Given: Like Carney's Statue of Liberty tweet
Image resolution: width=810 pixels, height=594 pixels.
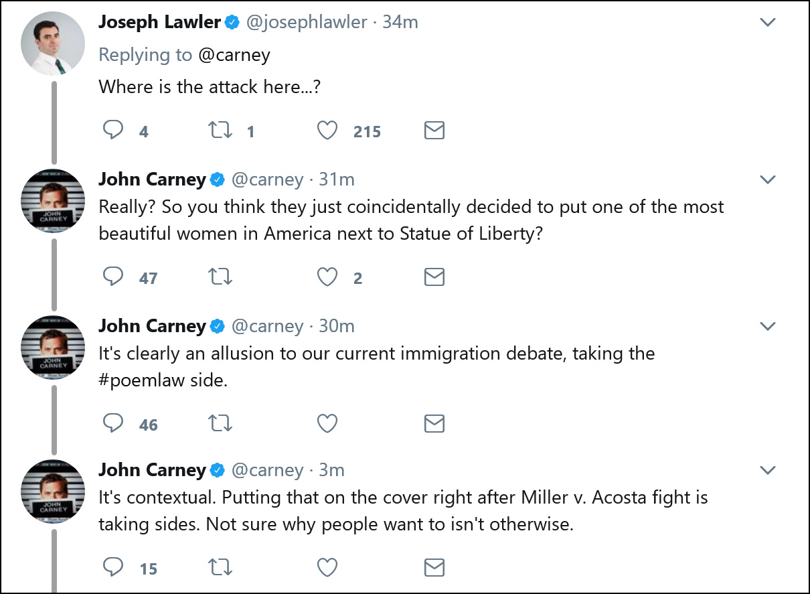Looking at the screenshot, I should coord(327,277).
